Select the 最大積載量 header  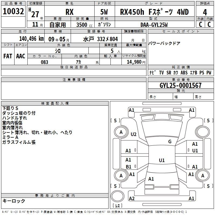pyautogui.click(x=134, y=45)
